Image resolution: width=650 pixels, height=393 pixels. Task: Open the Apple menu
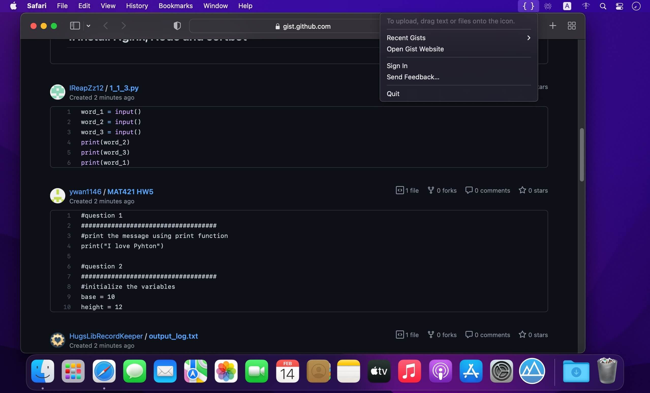13,6
